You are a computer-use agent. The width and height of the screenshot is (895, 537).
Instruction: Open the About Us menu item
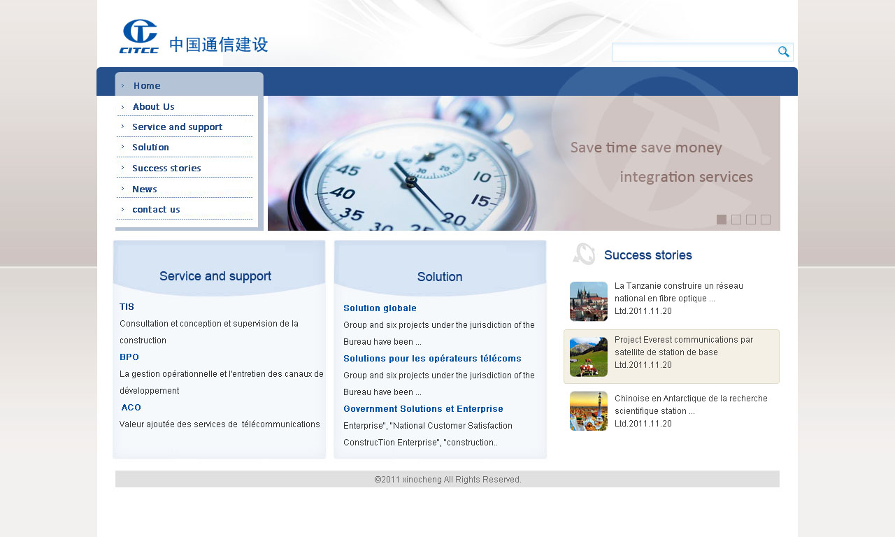point(153,107)
